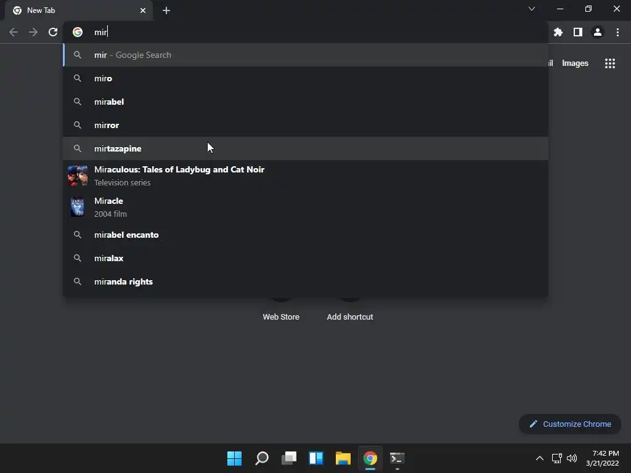Viewport: 631px width, 473px height.
Task: Click the magnifier icon beside 'miranda rights'
Action: coord(78,281)
